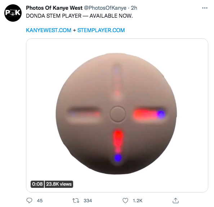The height and width of the screenshot is (207, 214).
Task: Open the KANYEWEST.COM link
Action: [49, 30]
